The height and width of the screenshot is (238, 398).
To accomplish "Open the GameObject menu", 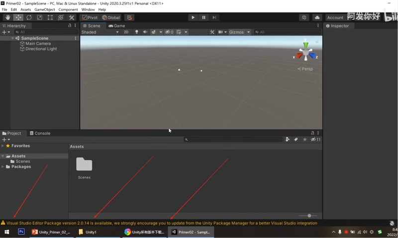I will point(44,9).
